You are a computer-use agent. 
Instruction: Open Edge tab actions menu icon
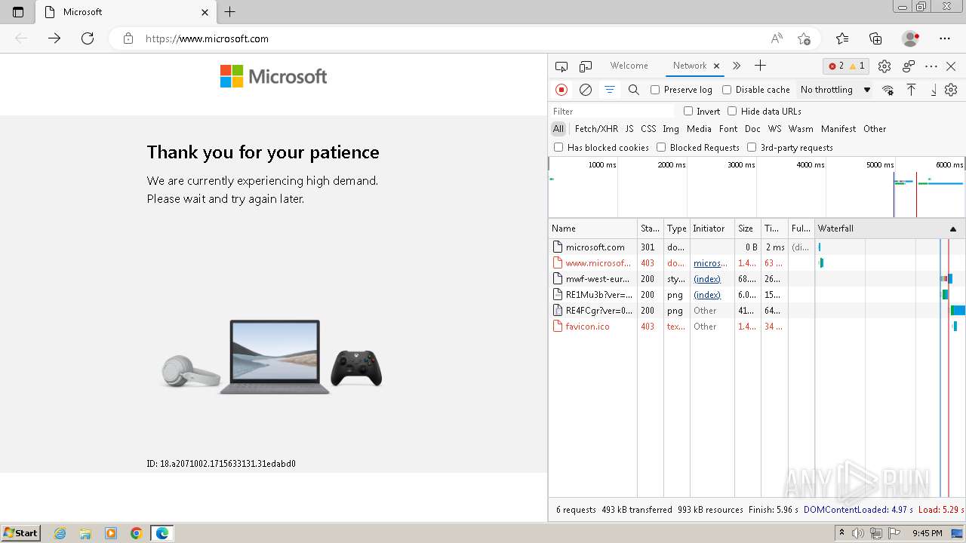pyautogui.click(x=18, y=12)
